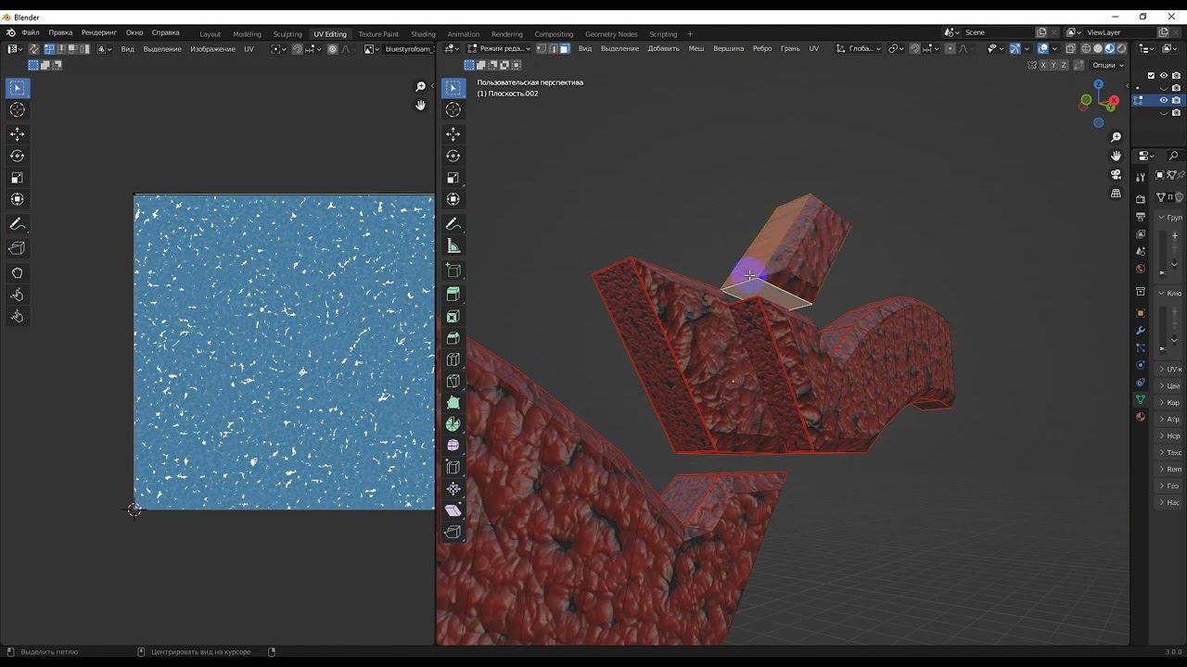Screen dimensions: 1187x667
Task: Select the Grab sculpt tool in UV editor
Action: pos(17,273)
